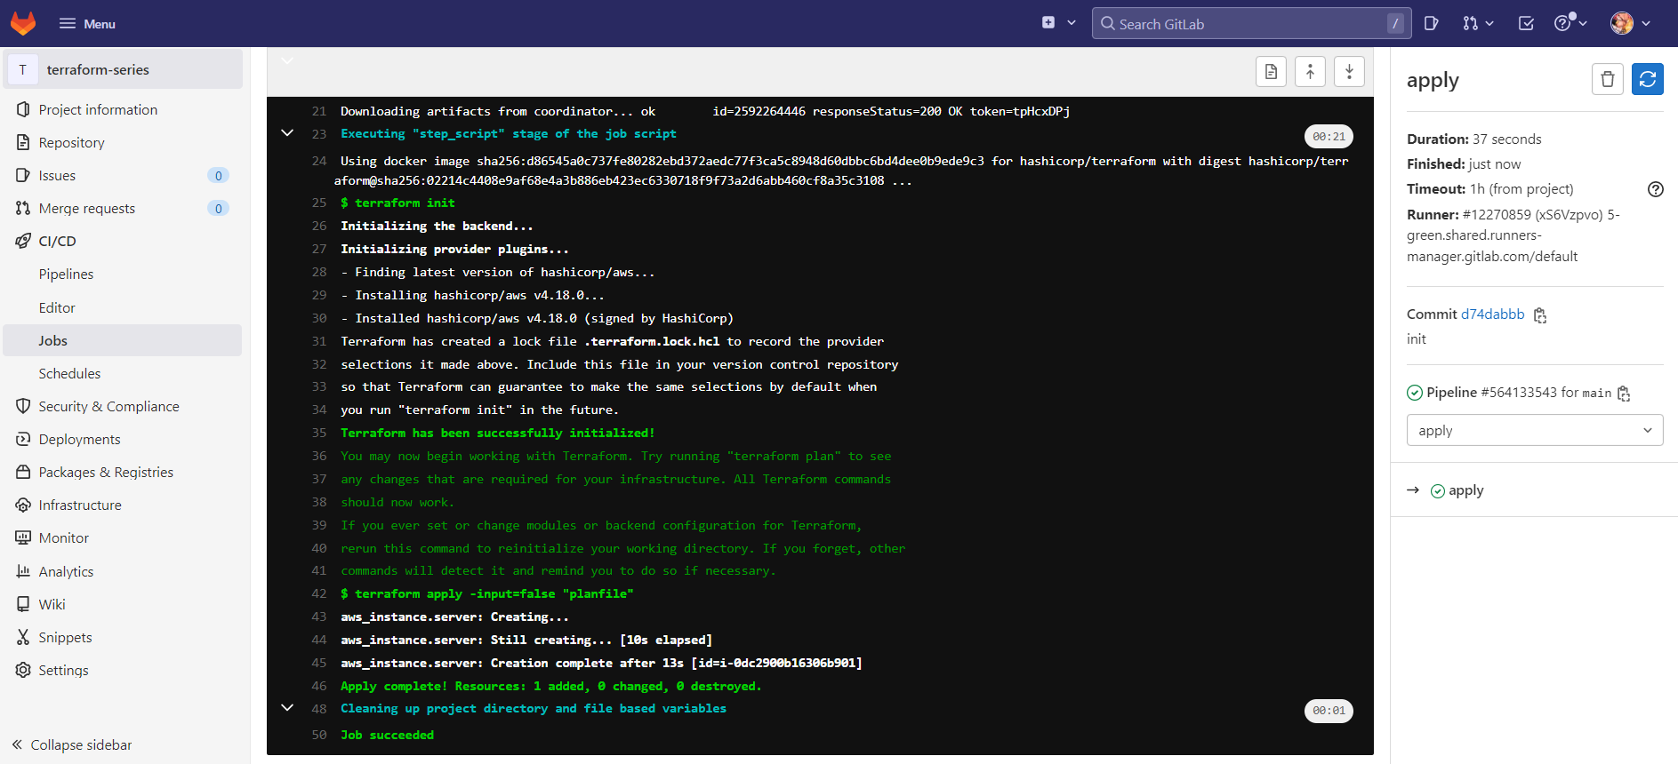Viewport: 1678px width, 764px height.
Task: Copy commit SHA d74dabbb
Action: [1540, 315]
